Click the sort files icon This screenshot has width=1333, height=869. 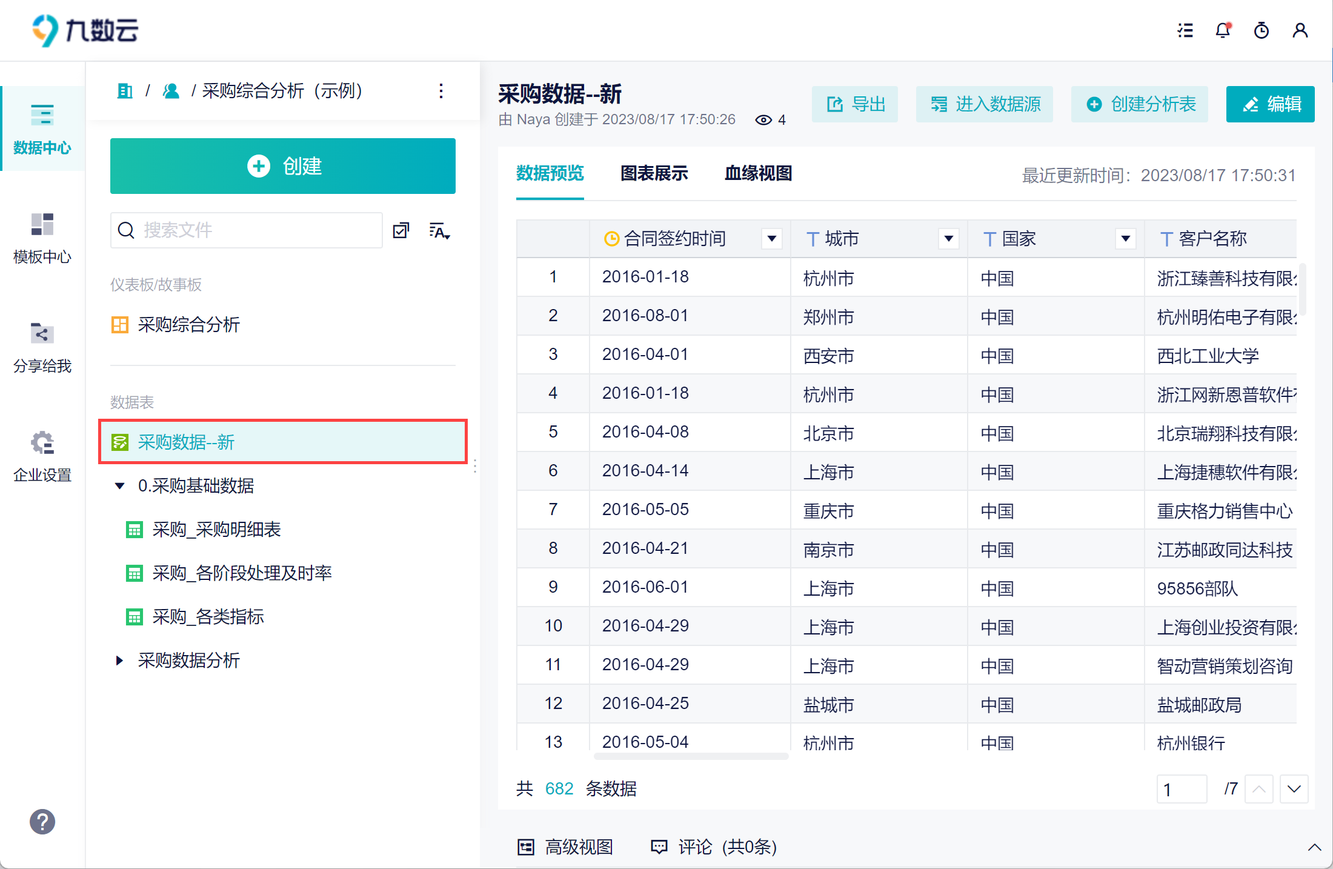click(x=439, y=231)
